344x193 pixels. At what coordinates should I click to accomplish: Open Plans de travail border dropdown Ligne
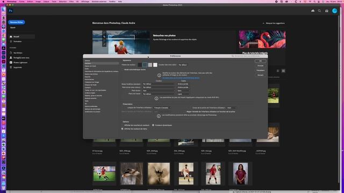(x=183, y=94)
